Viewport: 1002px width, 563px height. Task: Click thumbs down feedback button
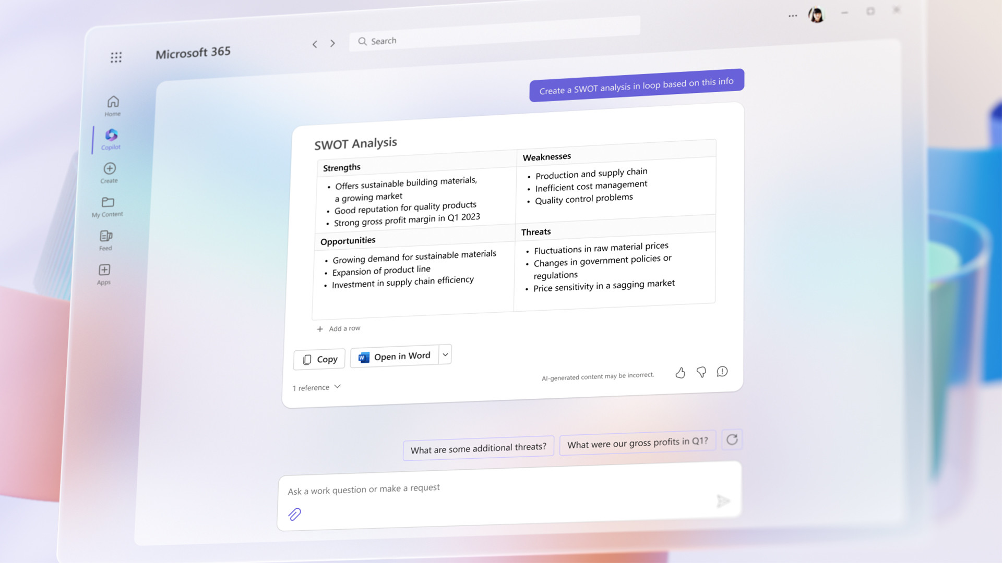coord(700,372)
